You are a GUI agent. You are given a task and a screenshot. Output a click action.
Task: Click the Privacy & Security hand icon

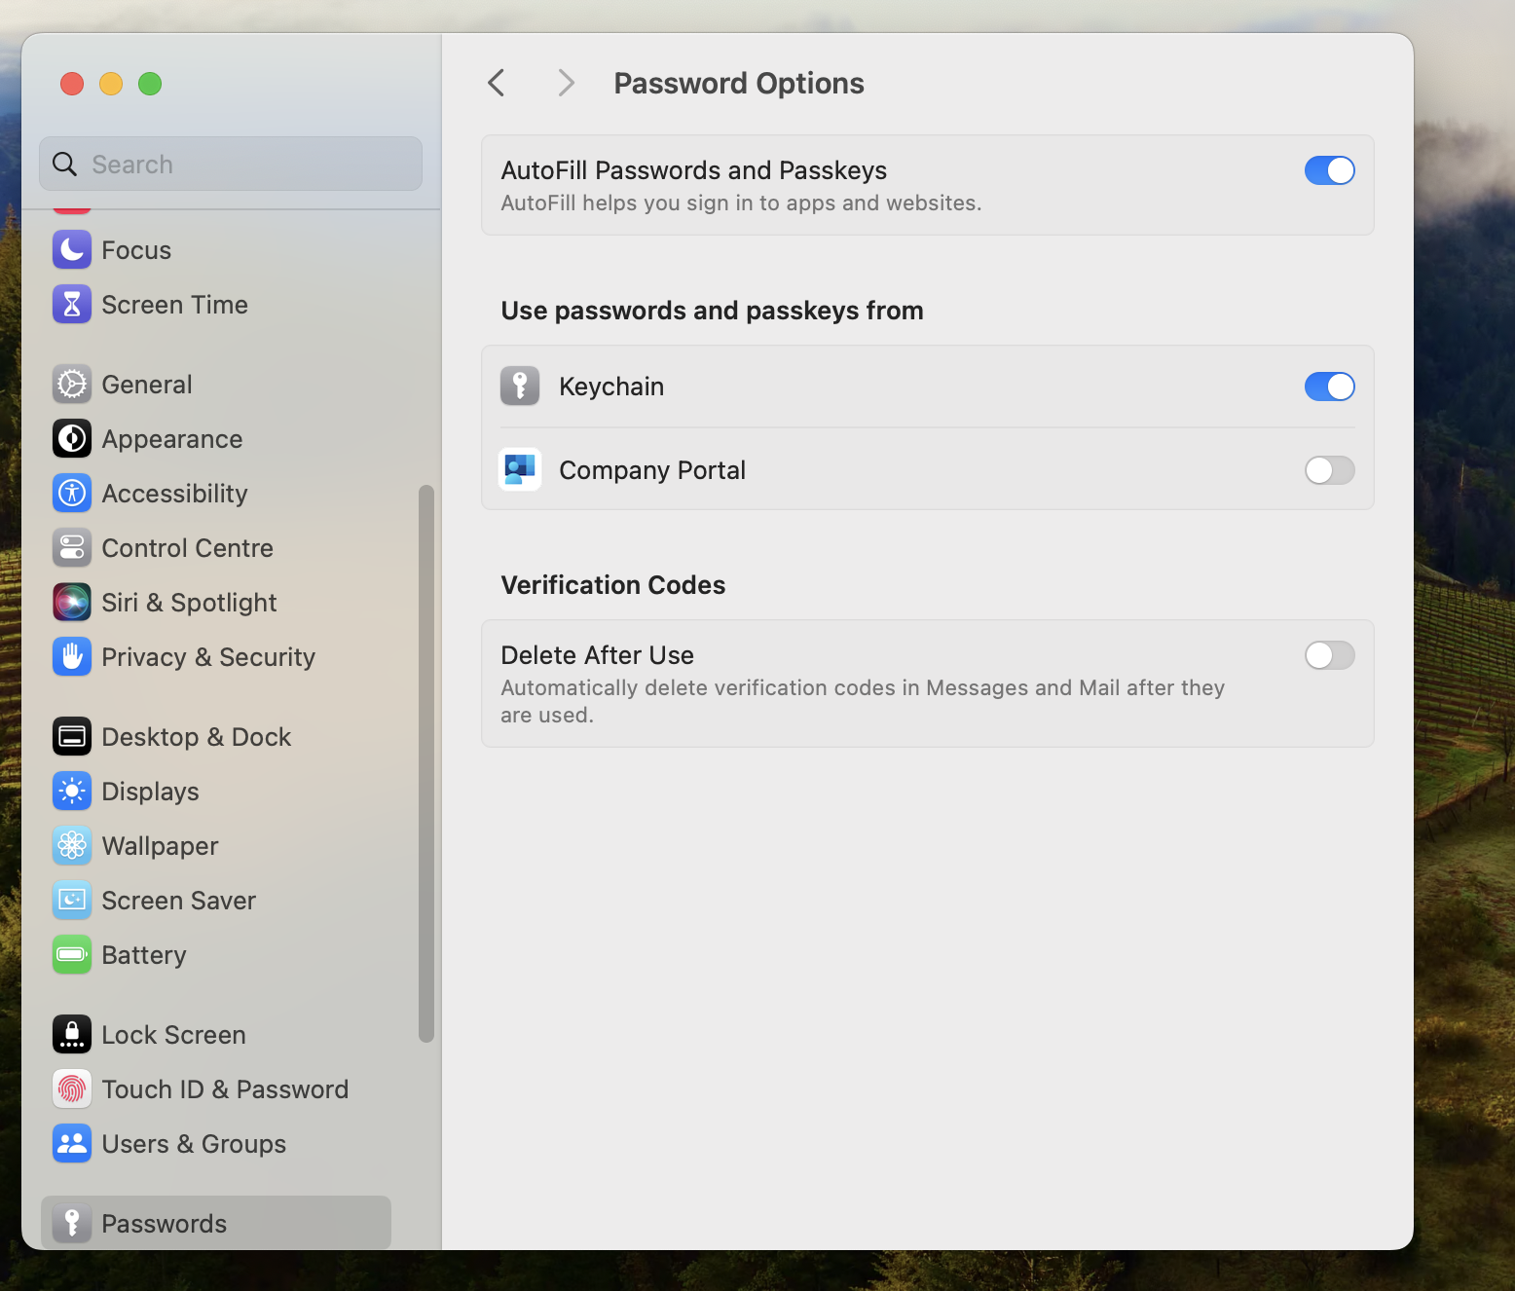pyautogui.click(x=72, y=657)
